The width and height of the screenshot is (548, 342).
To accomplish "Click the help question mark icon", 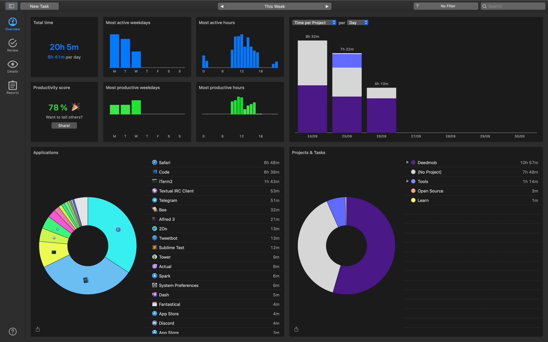I will pyautogui.click(x=12, y=332).
